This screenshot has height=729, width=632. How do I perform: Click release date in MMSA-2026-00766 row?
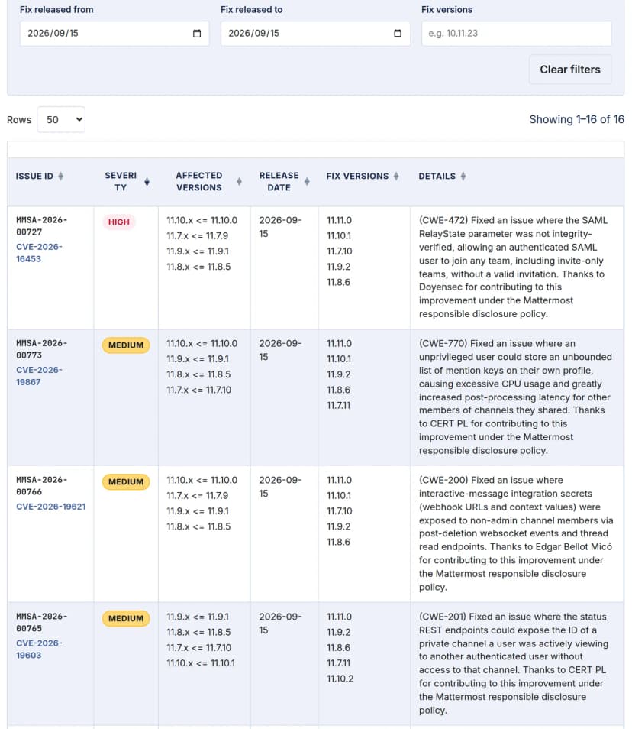(x=280, y=487)
